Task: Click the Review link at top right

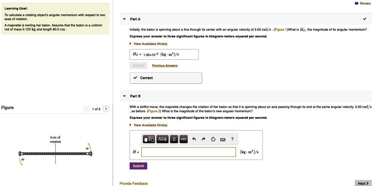Action: click(363, 3)
